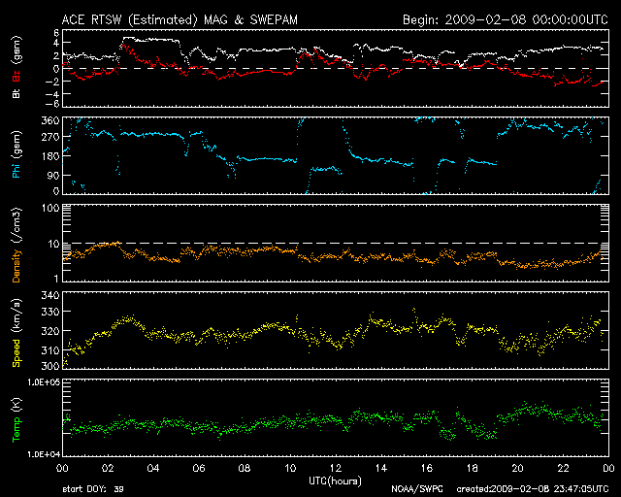621x497 pixels.
Task: Click the '270' tick on the Phi axis
Action: click(x=50, y=137)
